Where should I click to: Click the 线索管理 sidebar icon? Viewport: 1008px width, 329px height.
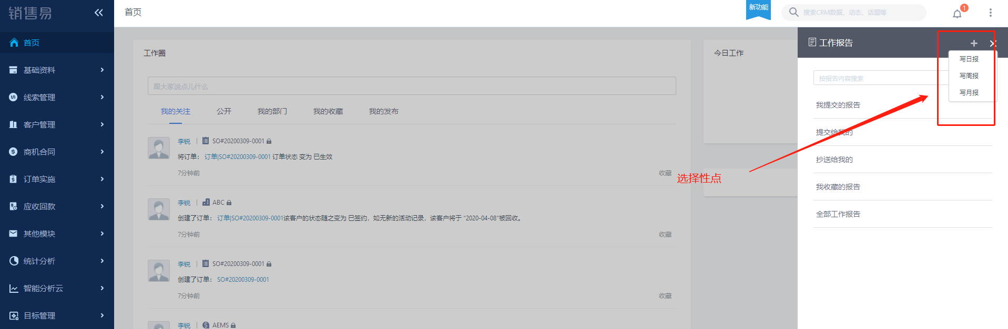coord(13,97)
